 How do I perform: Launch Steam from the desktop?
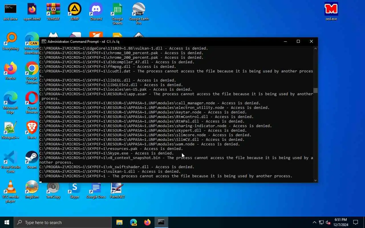click(32, 160)
